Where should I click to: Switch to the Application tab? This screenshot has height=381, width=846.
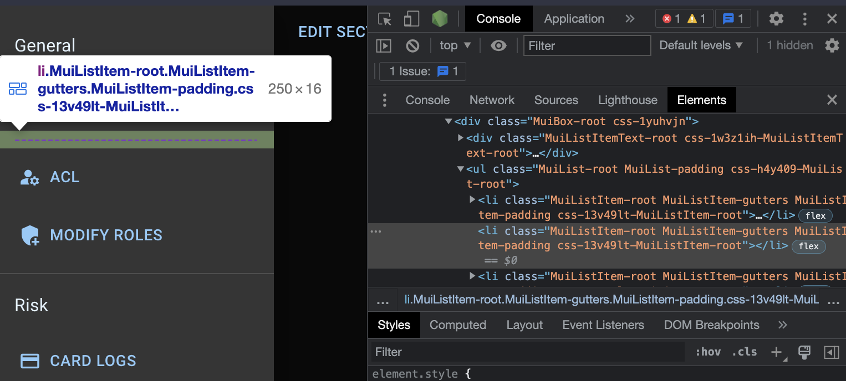(x=574, y=19)
